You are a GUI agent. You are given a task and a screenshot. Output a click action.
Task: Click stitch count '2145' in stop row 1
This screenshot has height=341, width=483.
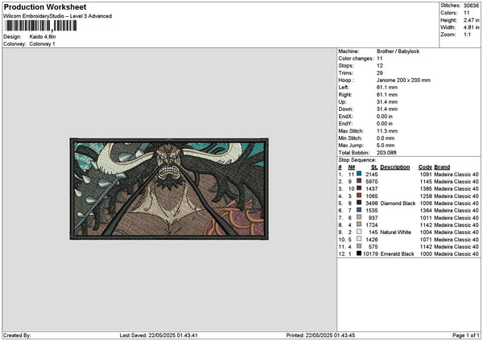(x=372, y=175)
